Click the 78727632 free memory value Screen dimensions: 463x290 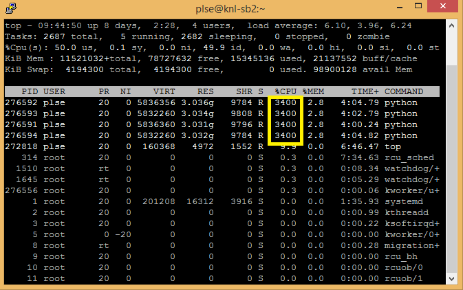170,58
